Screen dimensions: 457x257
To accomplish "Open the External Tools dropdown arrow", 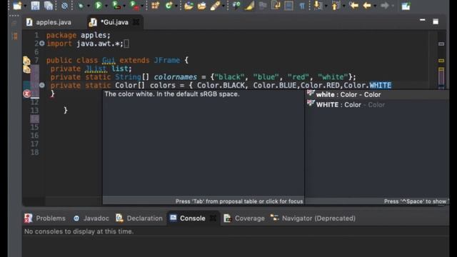I will click(142, 6).
